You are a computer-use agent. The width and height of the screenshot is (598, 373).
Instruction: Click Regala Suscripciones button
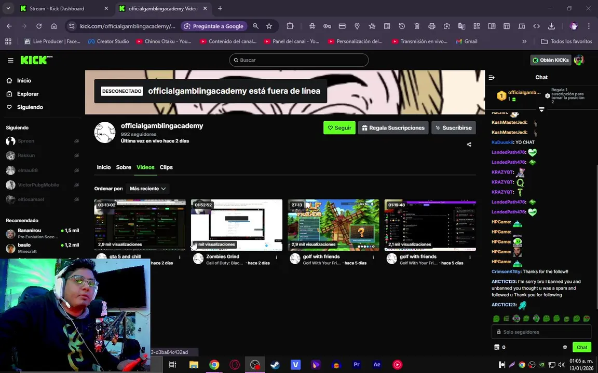tap(393, 128)
